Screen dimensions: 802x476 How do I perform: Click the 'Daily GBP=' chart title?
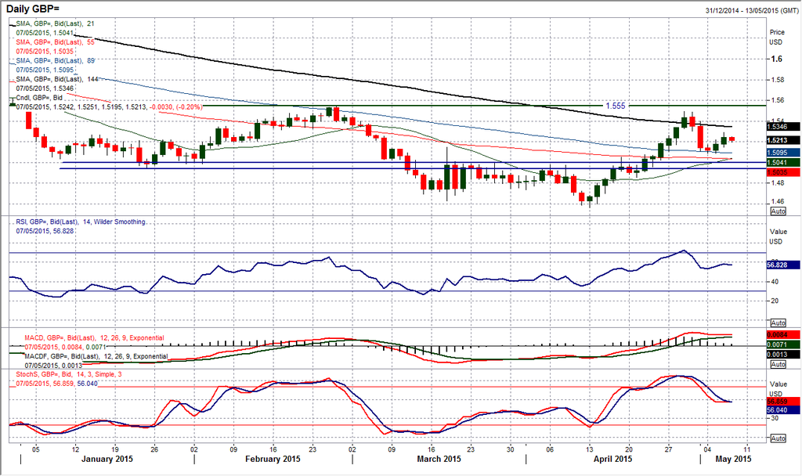[32, 8]
